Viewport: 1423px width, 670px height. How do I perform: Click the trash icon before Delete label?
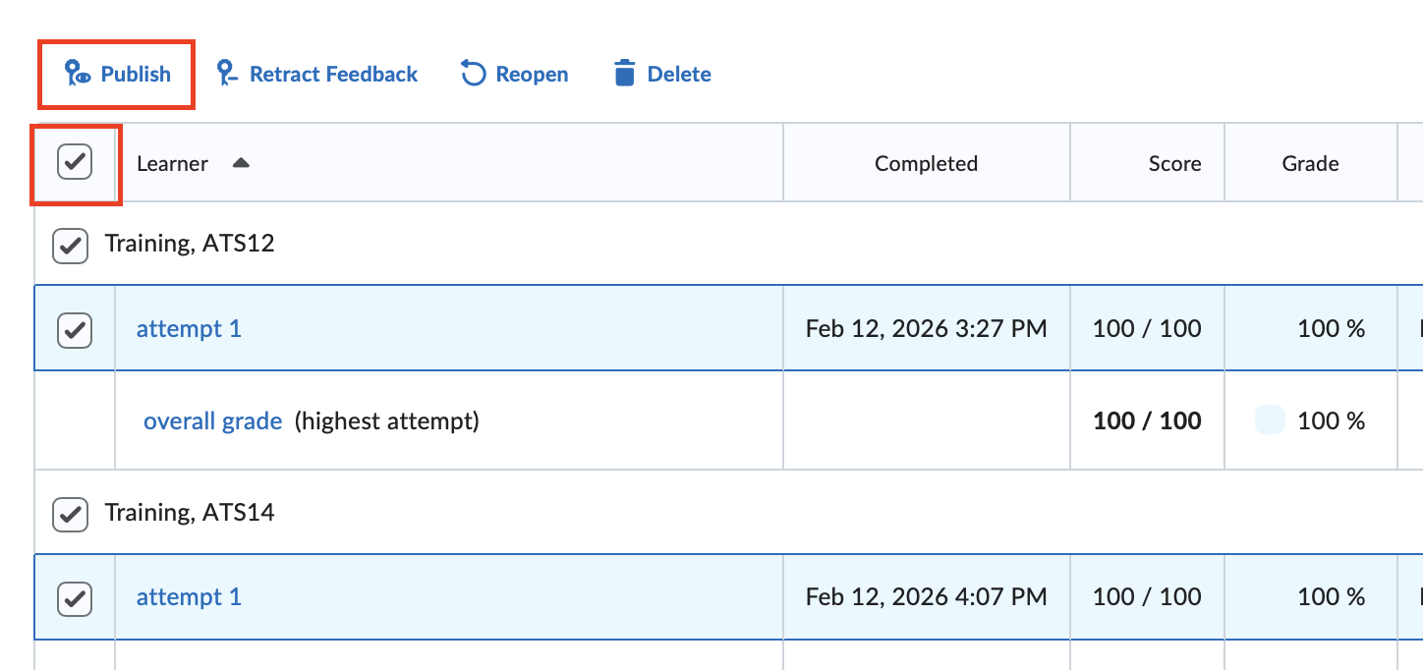pyautogui.click(x=625, y=73)
